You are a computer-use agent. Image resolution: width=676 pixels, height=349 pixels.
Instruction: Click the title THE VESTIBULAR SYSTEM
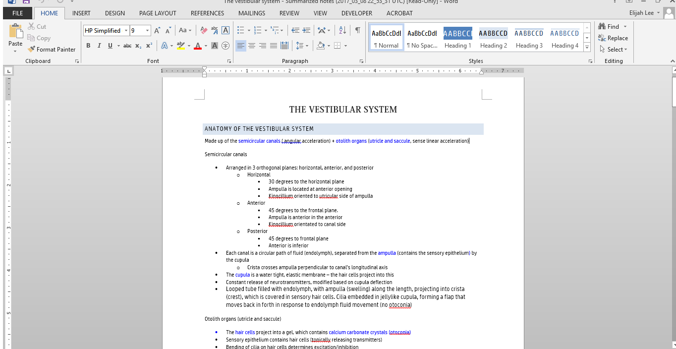coord(343,110)
